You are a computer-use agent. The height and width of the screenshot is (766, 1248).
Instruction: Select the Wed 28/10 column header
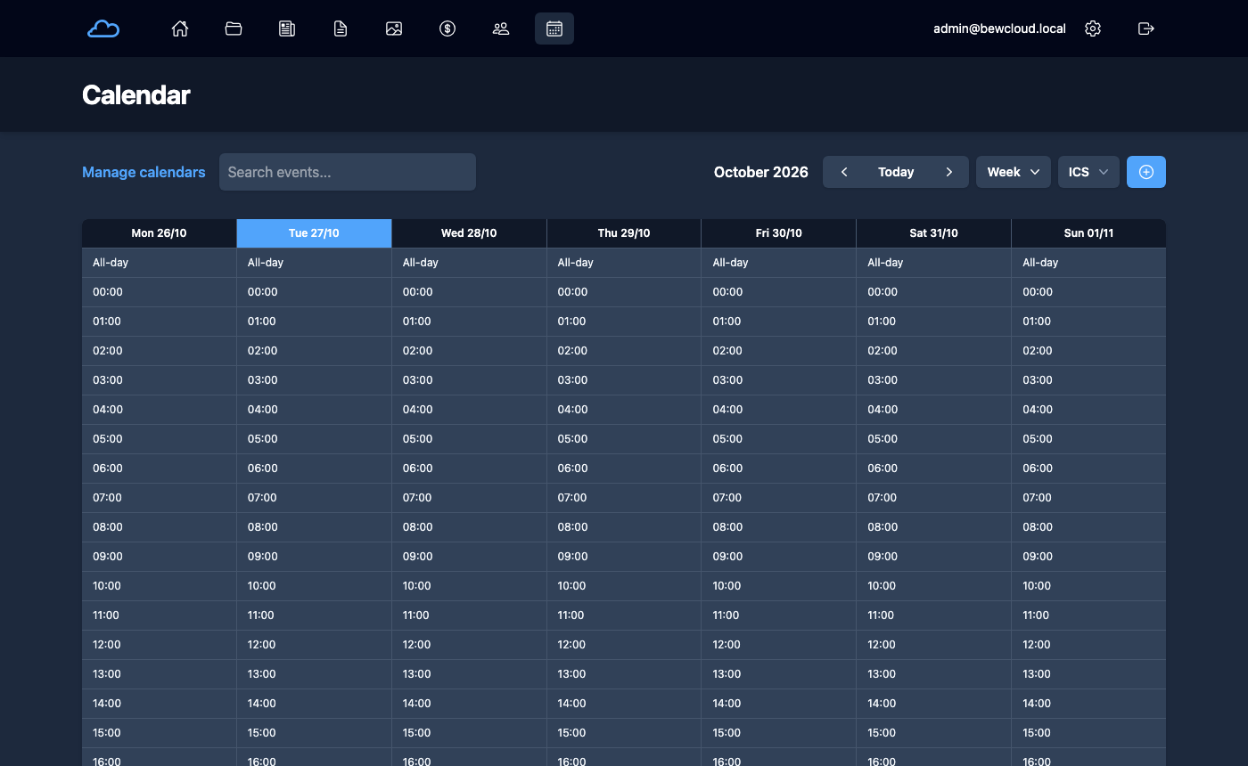coord(469,233)
